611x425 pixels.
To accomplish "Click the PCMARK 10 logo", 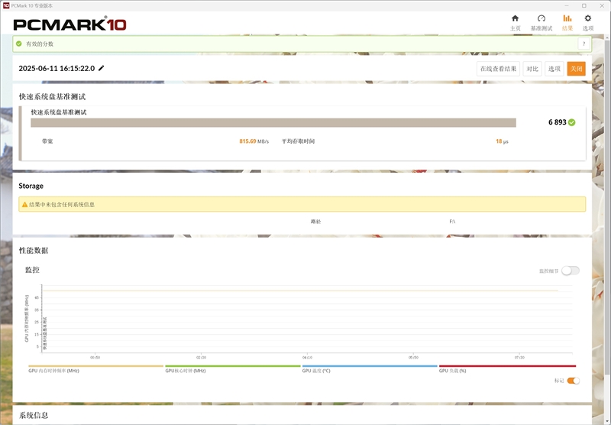I will (70, 24).
